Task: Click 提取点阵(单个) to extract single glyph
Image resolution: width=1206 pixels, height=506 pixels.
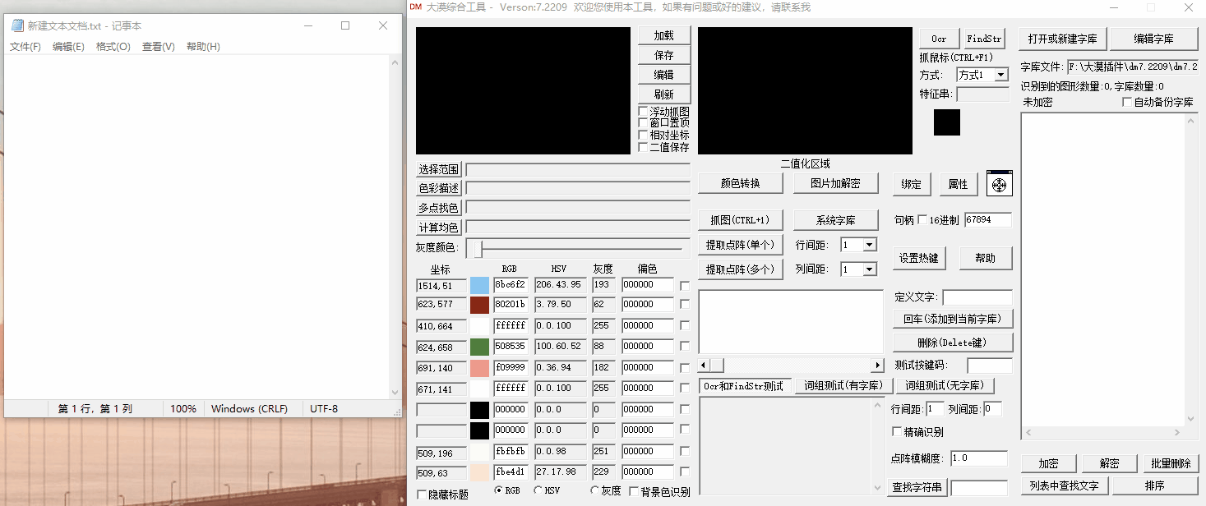Action: coord(739,244)
